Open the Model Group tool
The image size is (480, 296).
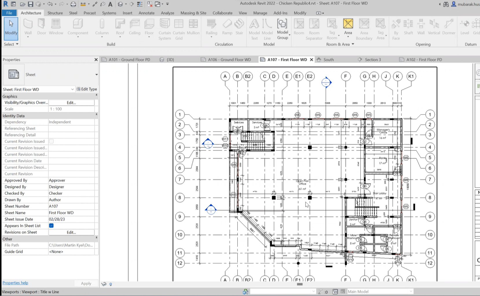(x=283, y=29)
